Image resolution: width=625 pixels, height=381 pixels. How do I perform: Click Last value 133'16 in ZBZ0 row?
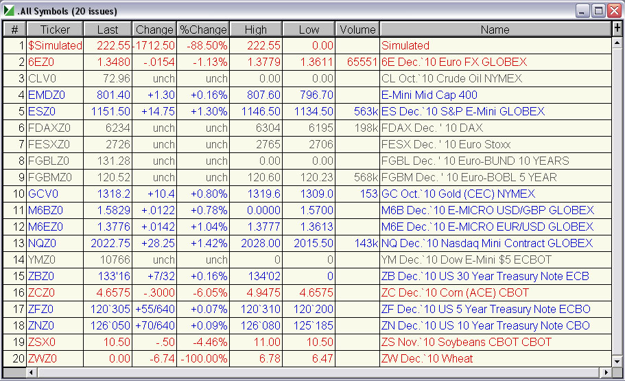pos(114,277)
